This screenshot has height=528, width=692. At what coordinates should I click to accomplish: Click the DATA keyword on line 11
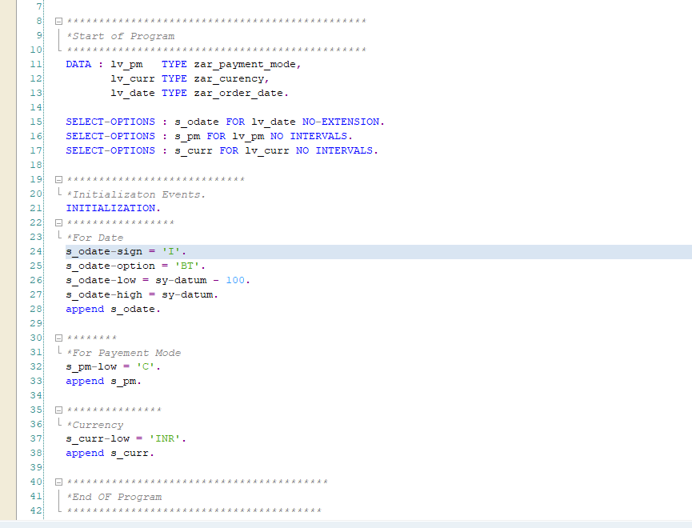[x=78, y=65]
